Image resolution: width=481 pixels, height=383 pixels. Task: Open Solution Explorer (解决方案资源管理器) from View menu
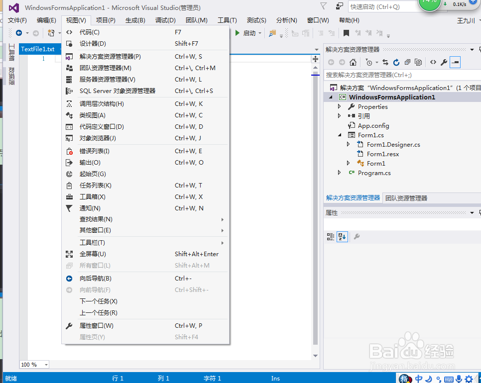[x=146, y=56]
